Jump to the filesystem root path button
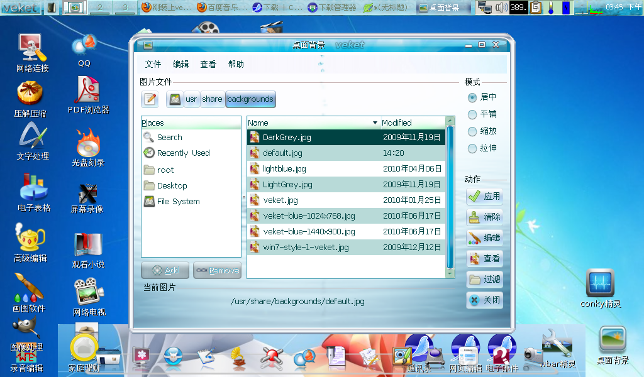 (x=175, y=99)
